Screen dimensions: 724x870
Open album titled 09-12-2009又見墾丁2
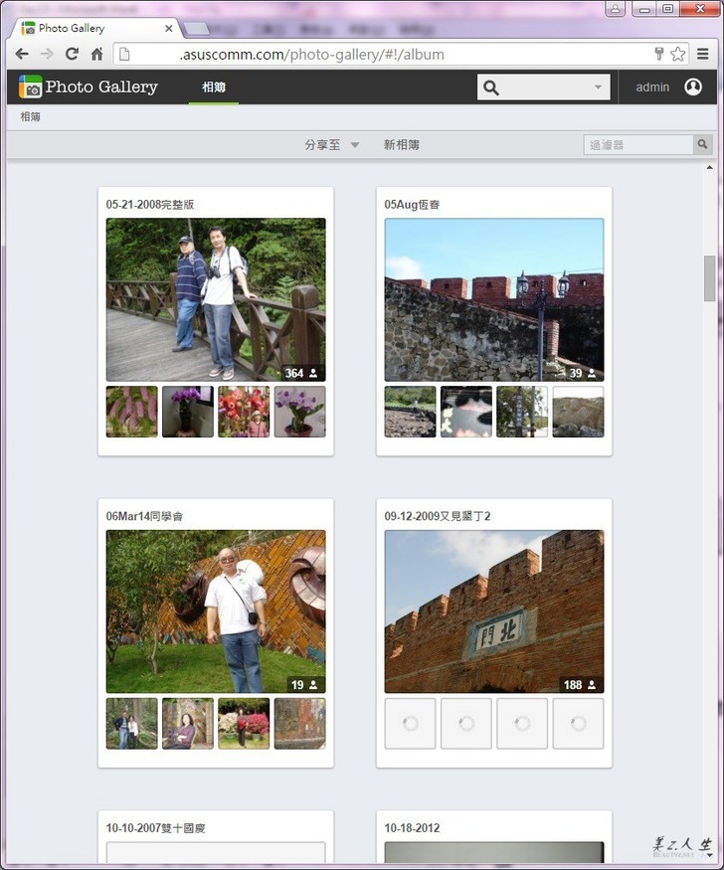pyautogui.click(x=438, y=516)
